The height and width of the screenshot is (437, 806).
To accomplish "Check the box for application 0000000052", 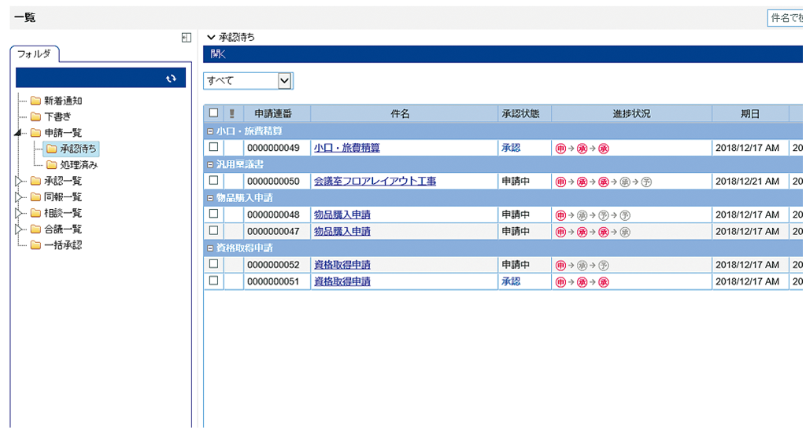I will [214, 264].
